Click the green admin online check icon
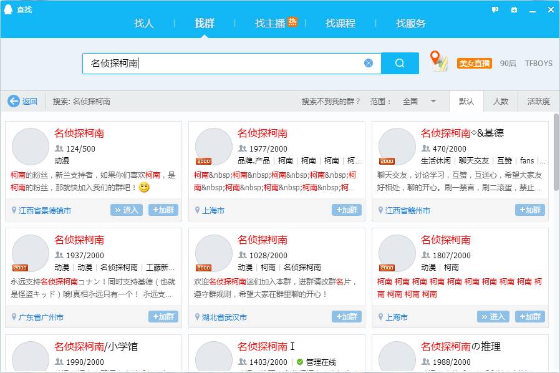This screenshot has height=373, width=560. [299, 362]
